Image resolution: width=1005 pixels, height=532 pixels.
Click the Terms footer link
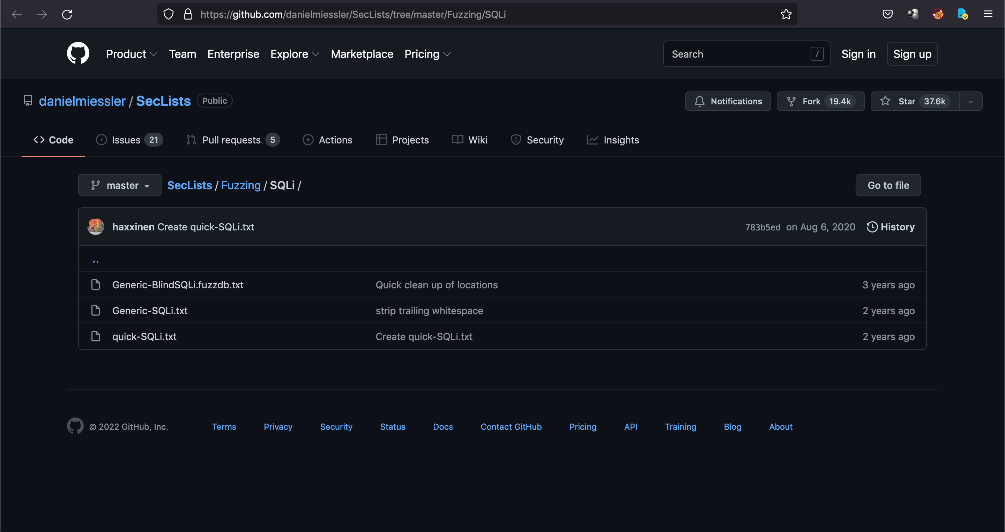pos(224,427)
